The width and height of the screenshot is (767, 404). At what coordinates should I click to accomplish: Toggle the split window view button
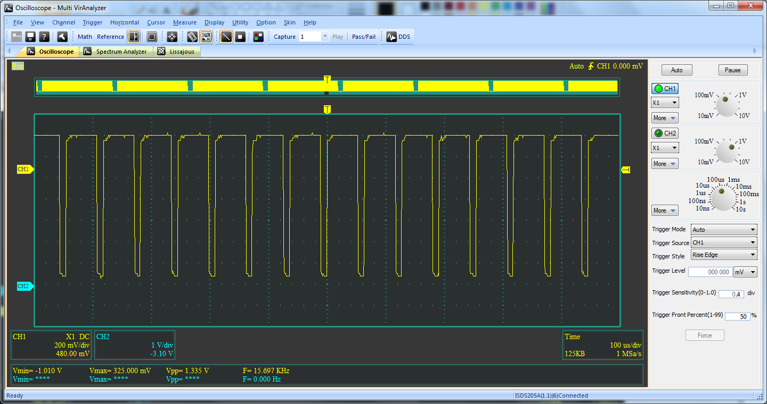tap(133, 37)
